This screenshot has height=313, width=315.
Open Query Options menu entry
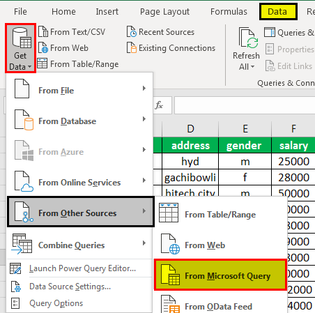tap(79, 303)
